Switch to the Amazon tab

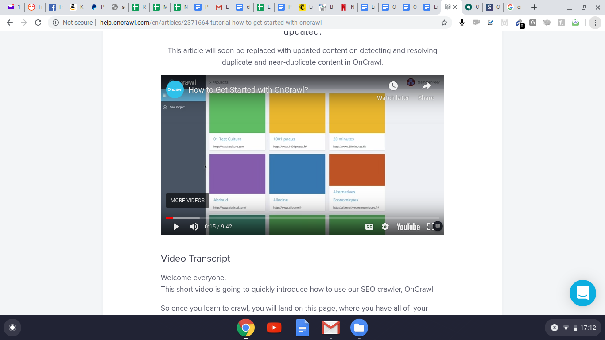[x=77, y=7]
